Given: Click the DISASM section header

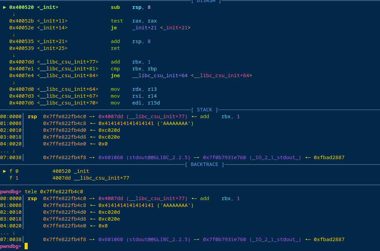Looking at the screenshot, I should (x=206, y=1).
